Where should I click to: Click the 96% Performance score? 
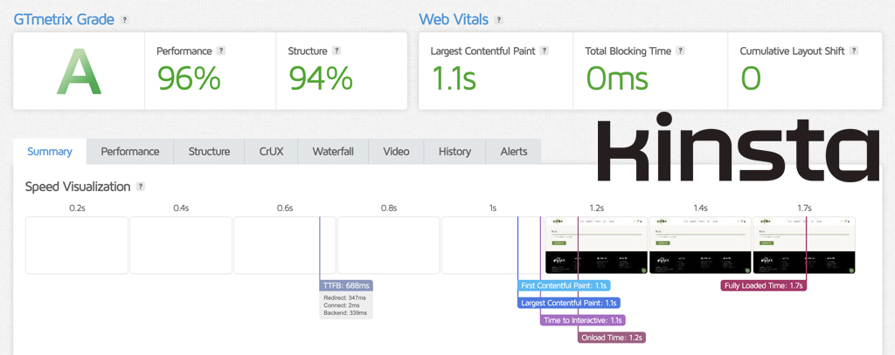tap(189, 79)
